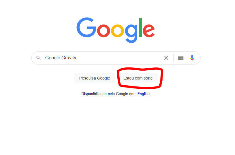
Task: Click the magnifying glass icon in the search box
Action: pyautogui.click(x=38, y=58)
